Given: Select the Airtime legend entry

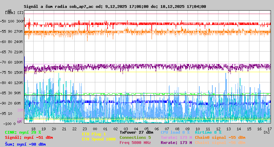Looking at the screenshot, I should click(x=208, y=132).
